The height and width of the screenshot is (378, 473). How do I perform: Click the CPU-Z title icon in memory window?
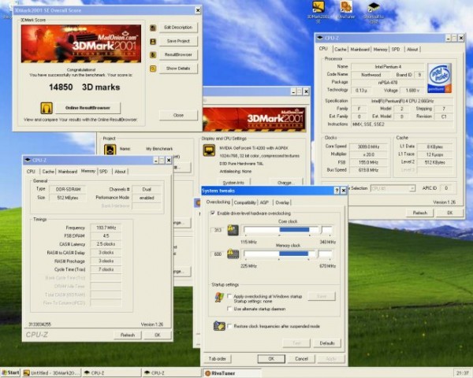point(28,160)
